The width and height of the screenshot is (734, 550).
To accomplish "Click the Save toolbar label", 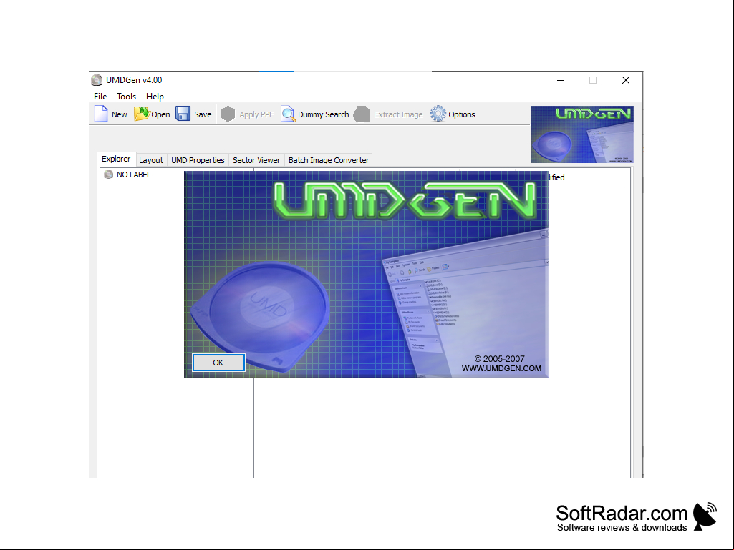I will (x=203, y=114).
